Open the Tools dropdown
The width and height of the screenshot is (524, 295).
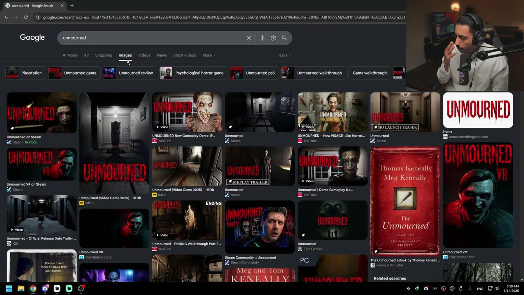click(x=285, y=55)
